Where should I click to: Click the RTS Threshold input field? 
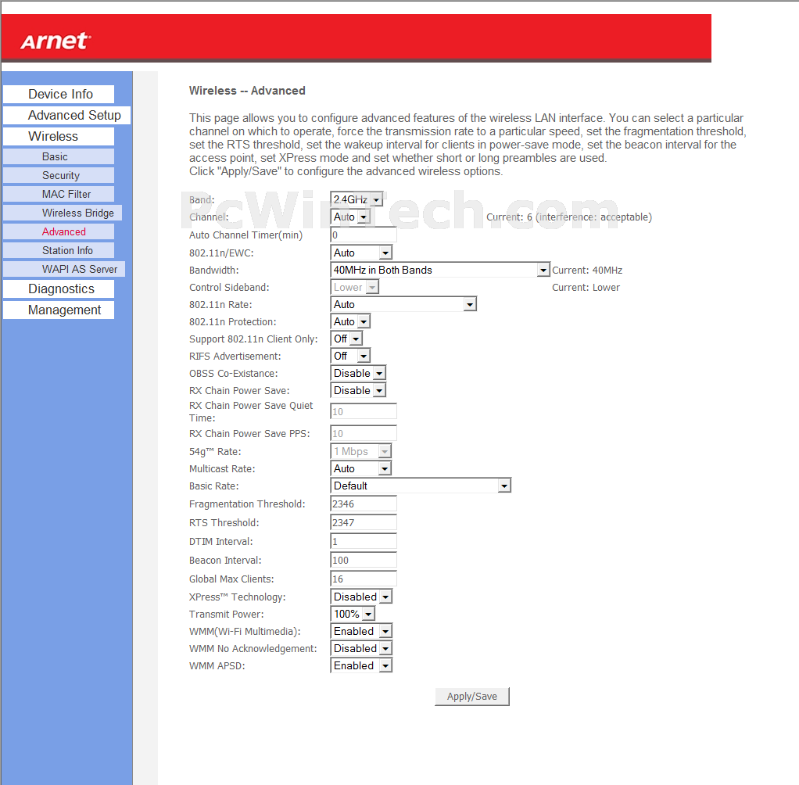tap(364, 522)
